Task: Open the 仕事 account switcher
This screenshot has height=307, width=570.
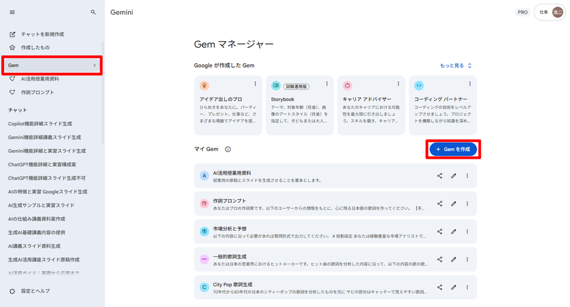Action: (x=550, y=12)
